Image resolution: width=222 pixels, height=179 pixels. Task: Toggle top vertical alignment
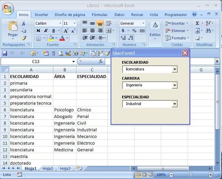[85, 23]
